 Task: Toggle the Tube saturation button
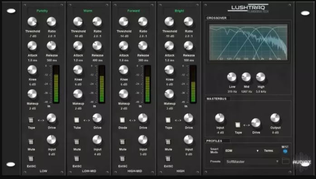77,120
